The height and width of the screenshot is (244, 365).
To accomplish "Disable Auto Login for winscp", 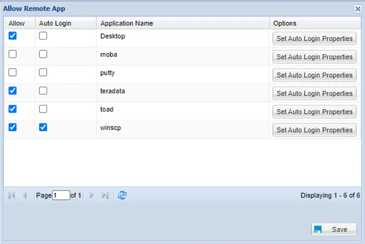I will (43, 127).
